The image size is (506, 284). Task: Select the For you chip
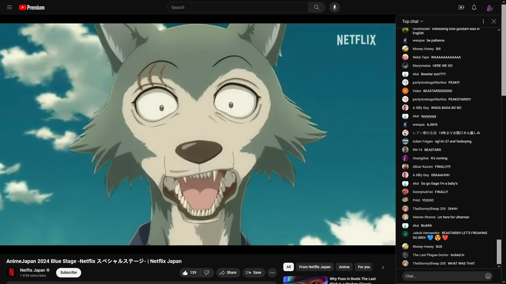tap(364, 267)
